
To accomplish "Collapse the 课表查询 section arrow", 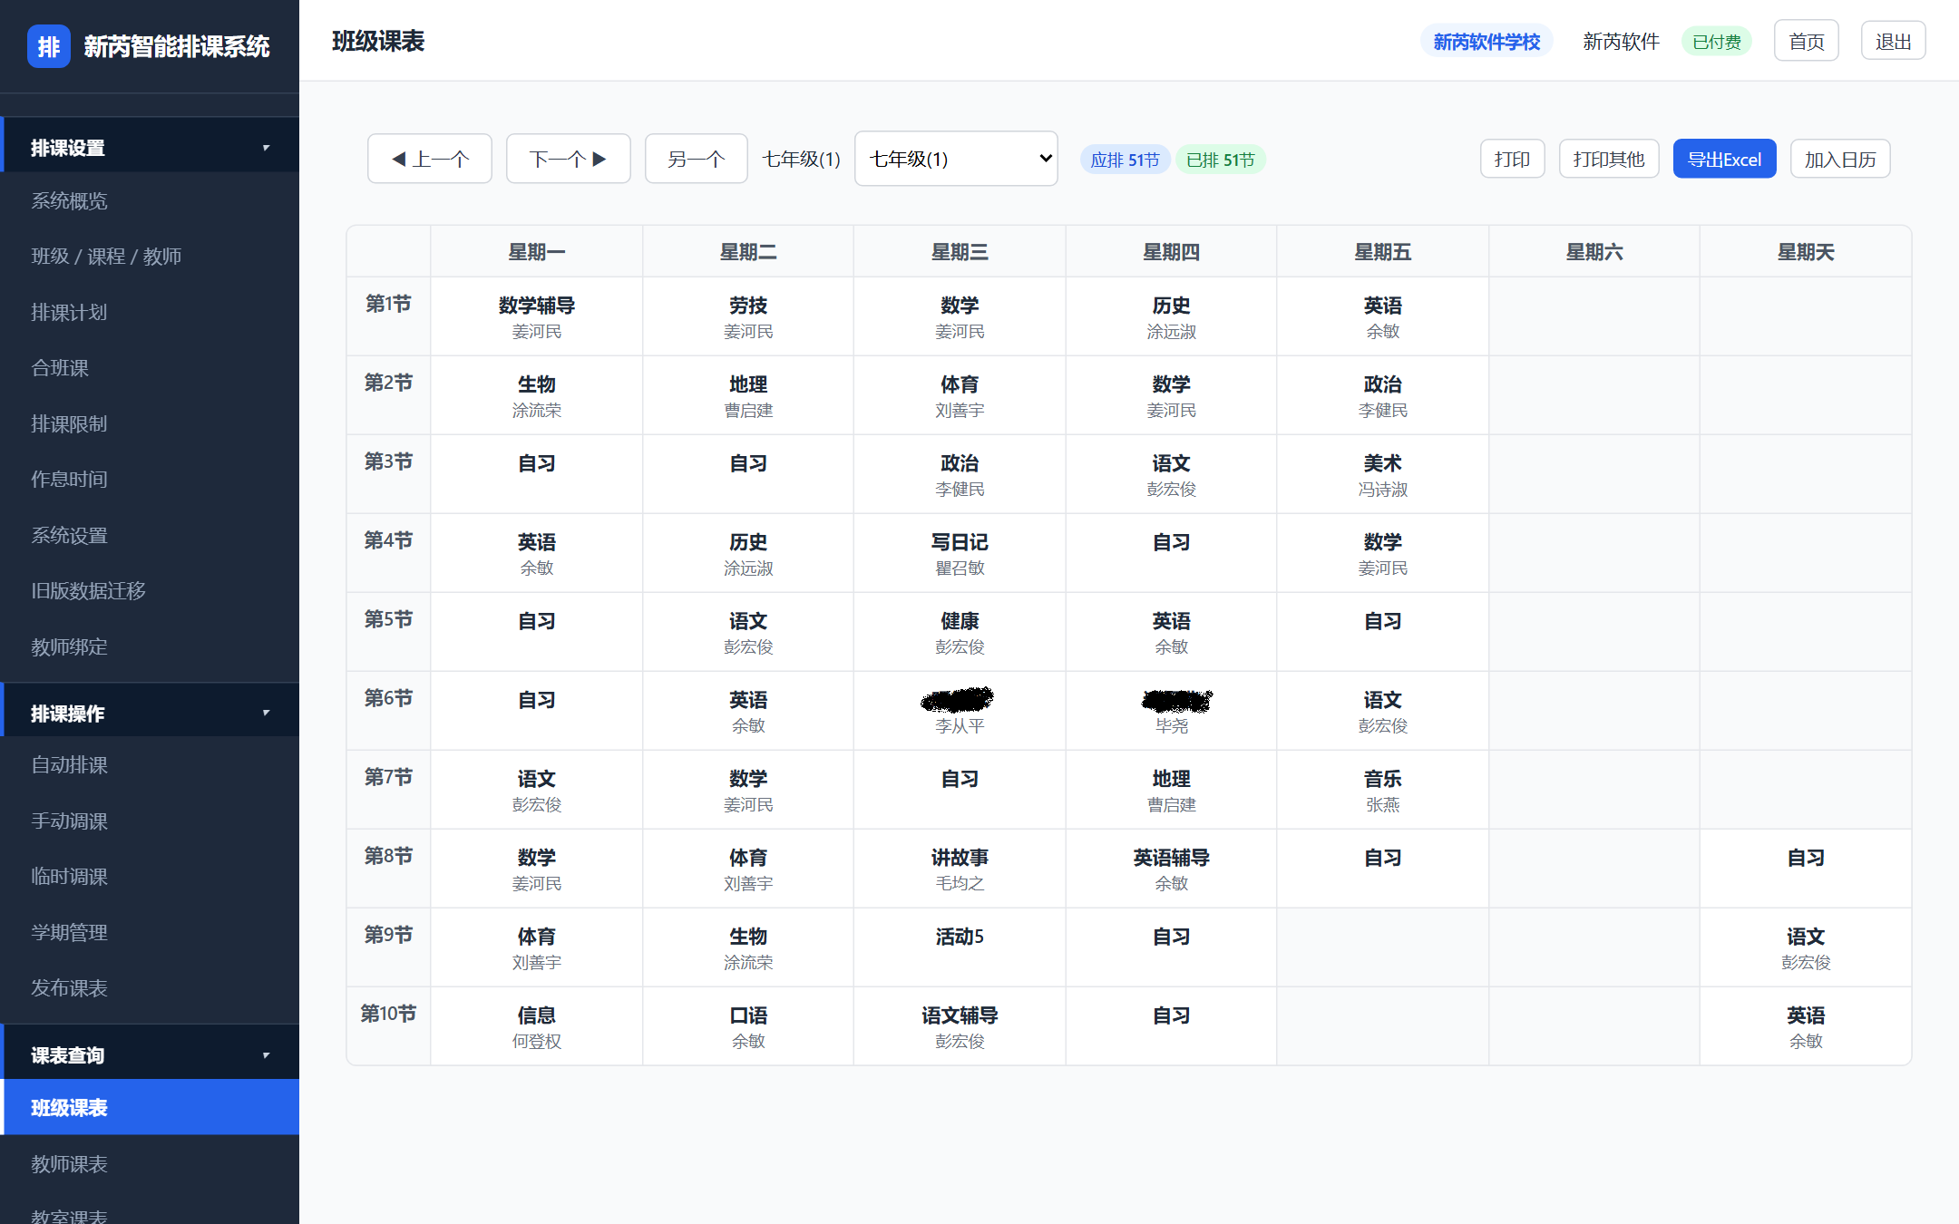I will coord(266,1055).
